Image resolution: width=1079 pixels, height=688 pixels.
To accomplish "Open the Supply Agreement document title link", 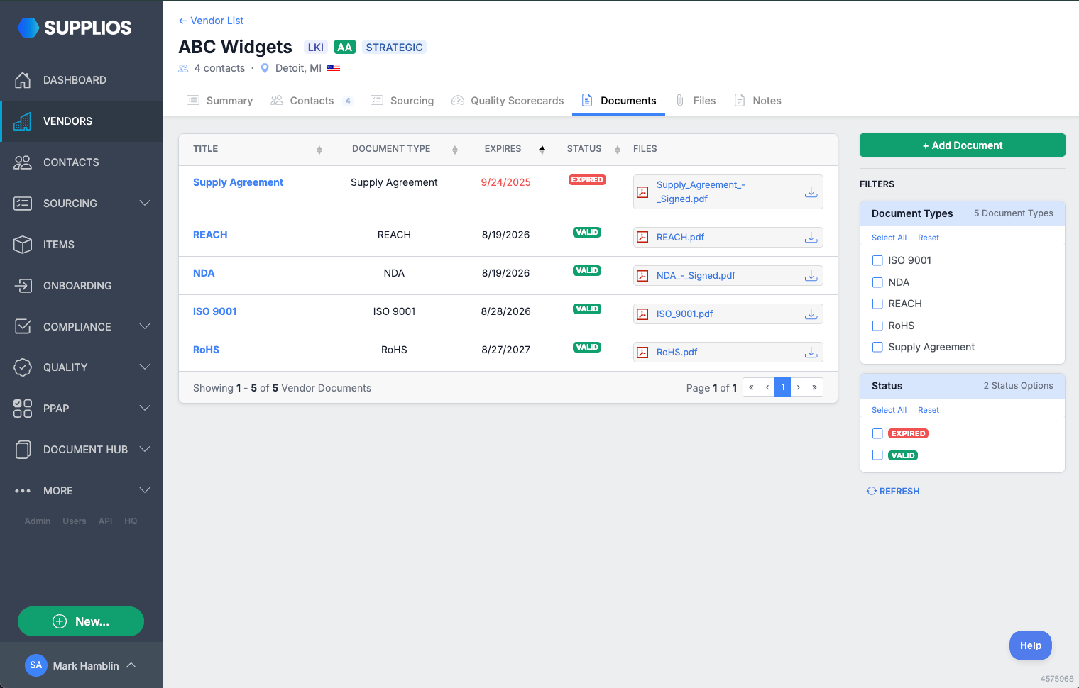I will [x=238, y=182].
